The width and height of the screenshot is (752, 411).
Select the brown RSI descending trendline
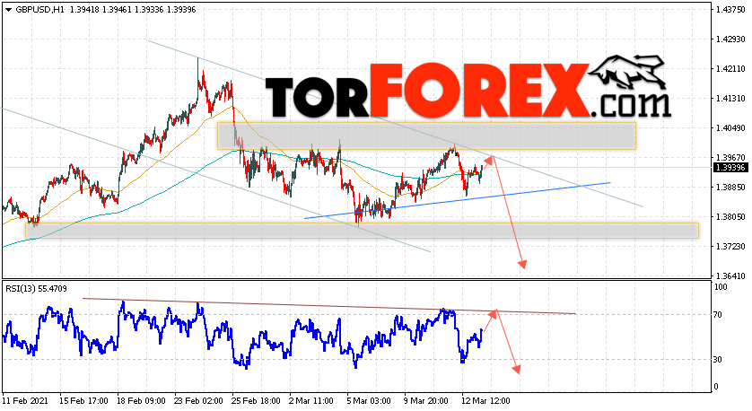point(329,306)
